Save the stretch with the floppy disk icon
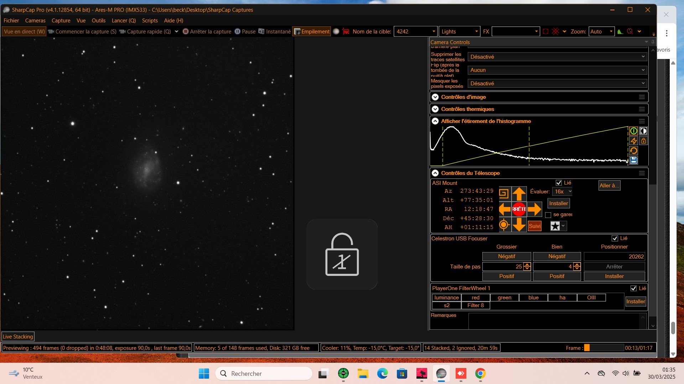Screen dimensions: 684x384 [x=633, y=160]
